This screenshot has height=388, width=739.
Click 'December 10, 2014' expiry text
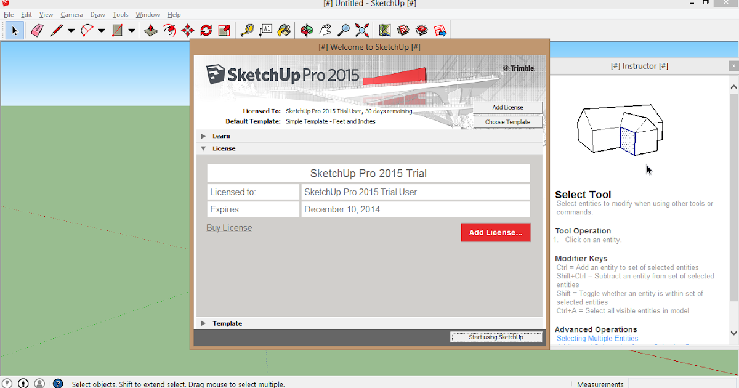click(342, 209)
